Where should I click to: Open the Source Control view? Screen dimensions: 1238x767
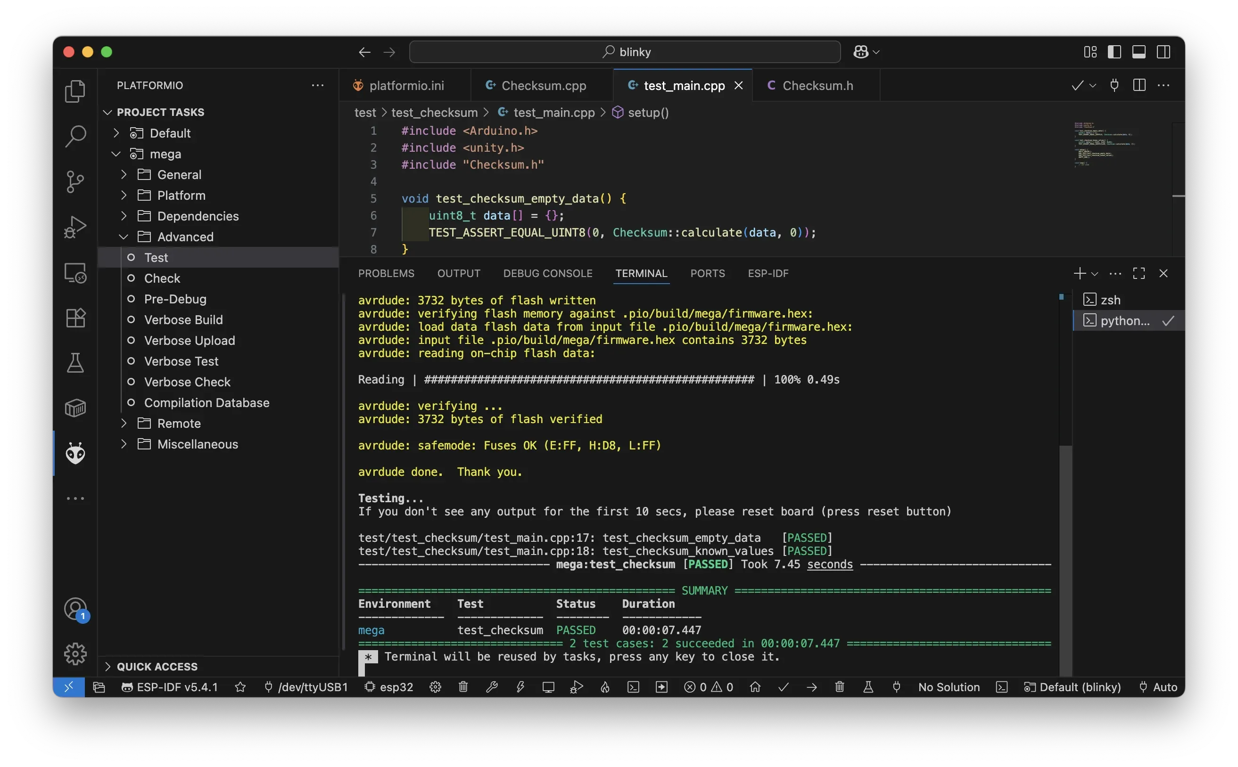click(x=75, y=181)
